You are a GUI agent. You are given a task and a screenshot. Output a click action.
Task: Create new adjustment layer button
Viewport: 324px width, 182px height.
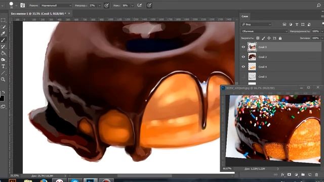click(x=296, y=174)
